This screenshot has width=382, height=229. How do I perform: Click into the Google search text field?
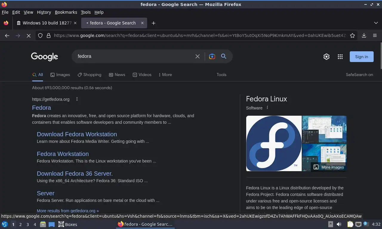(x=134, y=56)
